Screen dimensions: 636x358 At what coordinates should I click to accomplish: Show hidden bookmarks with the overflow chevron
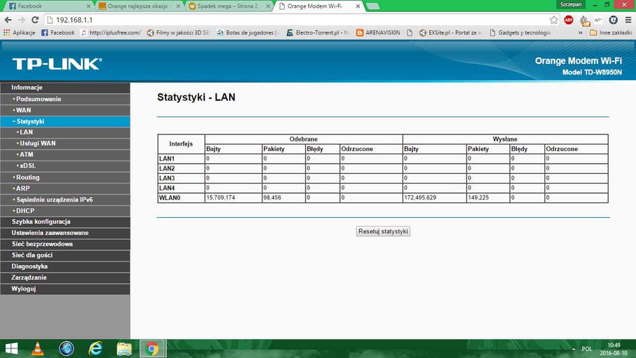[x=581, y=32]
